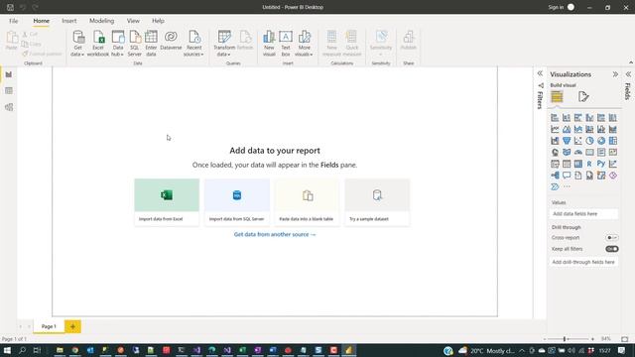Screen dimensions: 635x357
Task: Select the Q&A visual
Action: [567, 176]
